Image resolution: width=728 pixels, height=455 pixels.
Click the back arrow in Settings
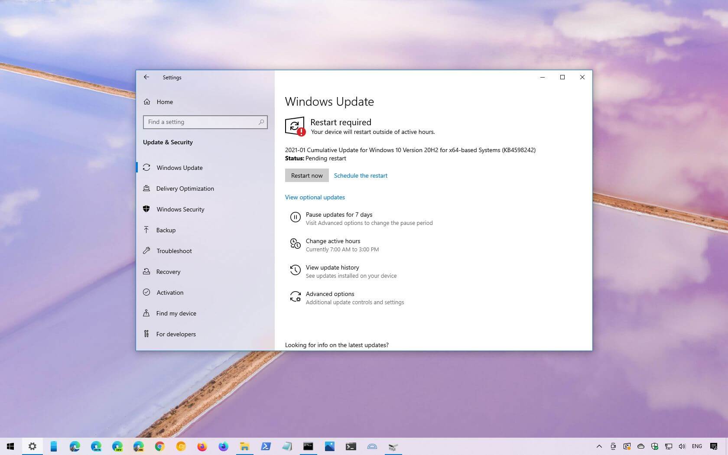(146, 77)
